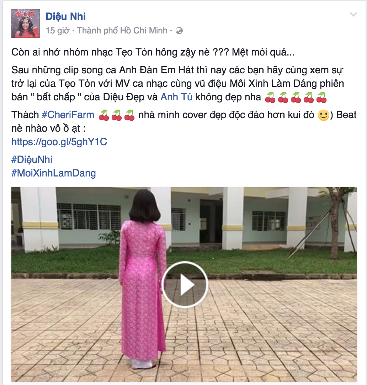367x385 pixels.
Task: Open the #DiệuNhi hashtag
Action: tap(32, 160)
